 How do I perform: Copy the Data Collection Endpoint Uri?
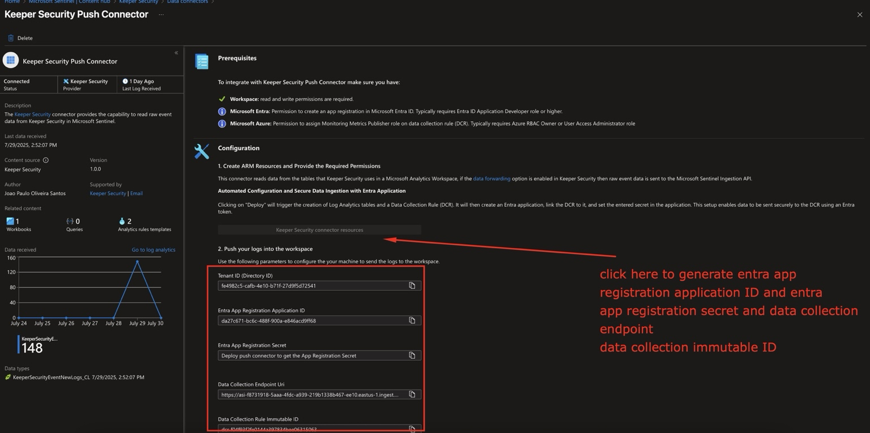[412, 394]
